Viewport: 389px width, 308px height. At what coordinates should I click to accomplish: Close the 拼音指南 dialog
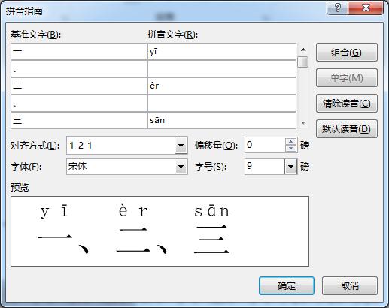pos(366,8)
